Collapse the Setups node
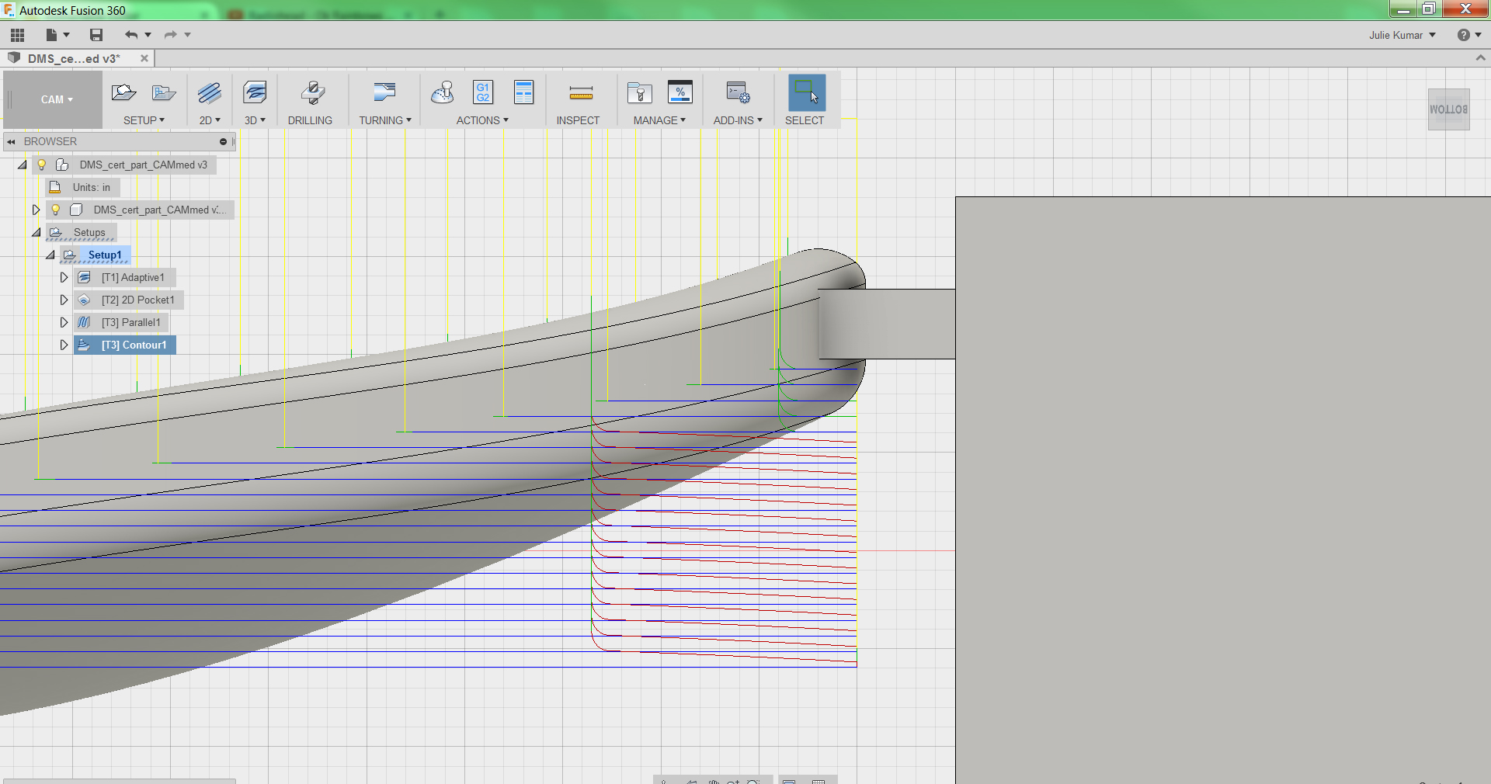This screenshot has height=784, width=1491. coord(36,232)
